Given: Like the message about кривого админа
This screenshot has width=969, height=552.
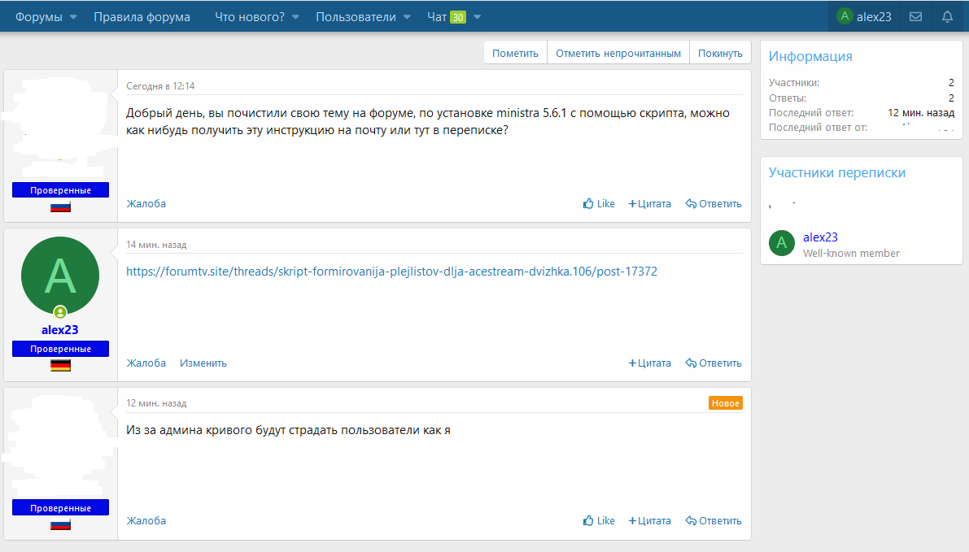Looking at the screenshot, I should pyautogui.click(x=599, y=520).
